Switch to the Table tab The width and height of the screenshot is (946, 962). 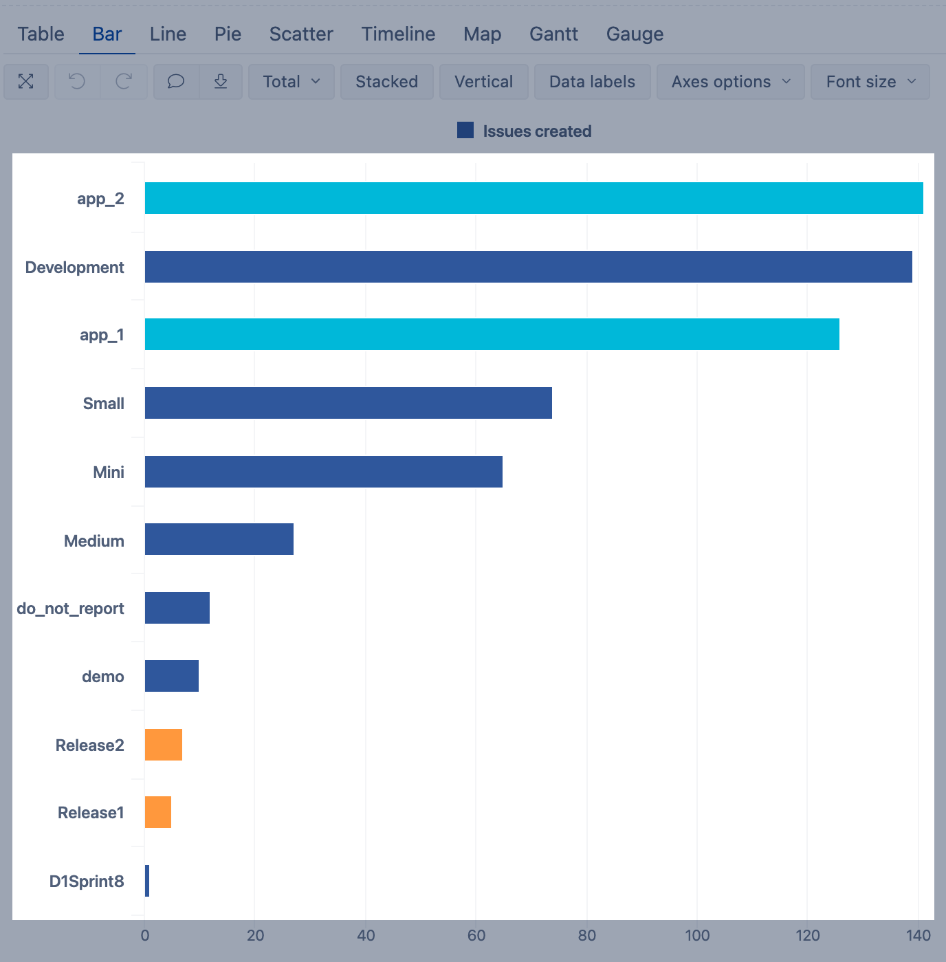[41, 34]
